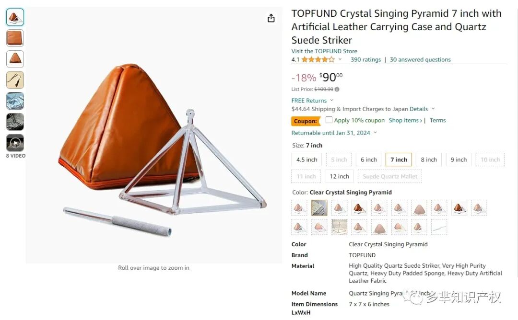Screen dimensions: 518x320
Task: Expand Returnable until Jan 31 details
Action: click(x=334, y=133)
